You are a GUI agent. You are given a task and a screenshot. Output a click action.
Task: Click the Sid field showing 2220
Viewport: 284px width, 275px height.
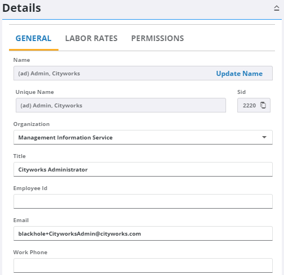pos(254,105)
